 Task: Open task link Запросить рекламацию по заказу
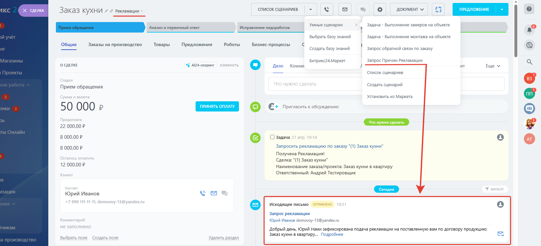tap(330, 146)
